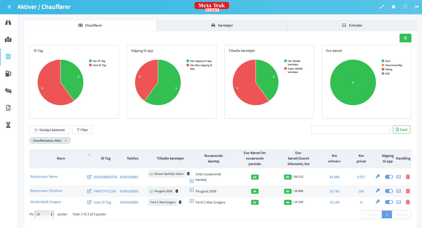Open the car crash sidebar section
Viewport: 422px width, 228px height.
(8, 91)
